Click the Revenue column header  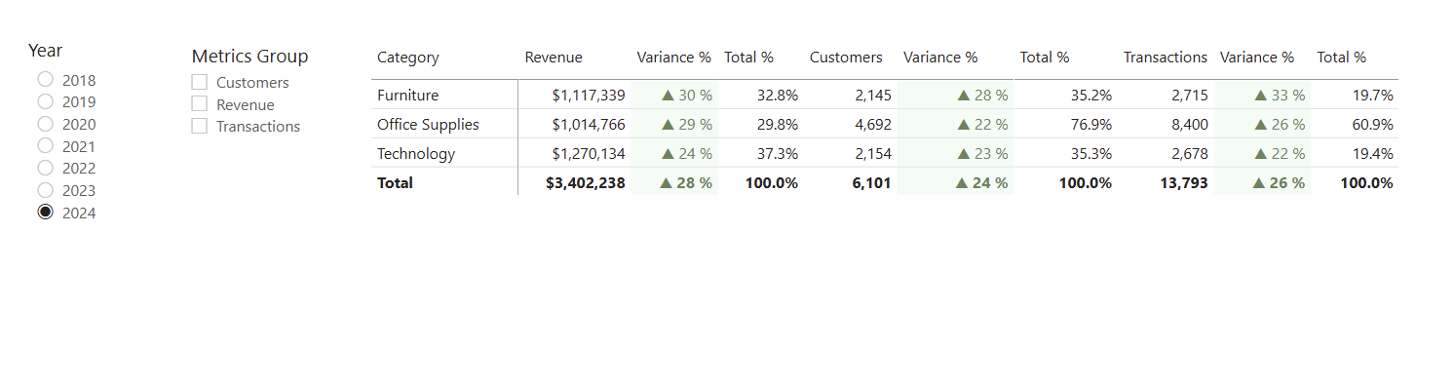coord(554,58)
